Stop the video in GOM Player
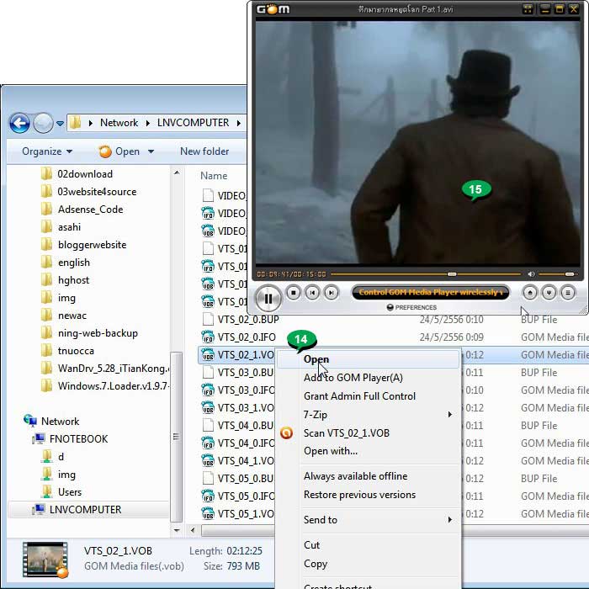The width and height of the screenshot is (589, 589). pyautogui.click(x=294, y=292)
